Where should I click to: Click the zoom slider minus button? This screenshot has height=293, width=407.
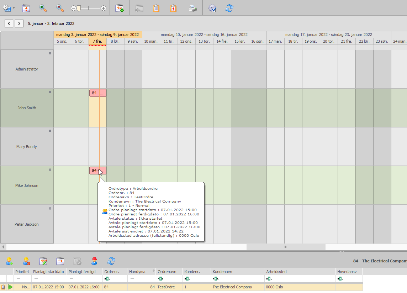tap(73, 8)
